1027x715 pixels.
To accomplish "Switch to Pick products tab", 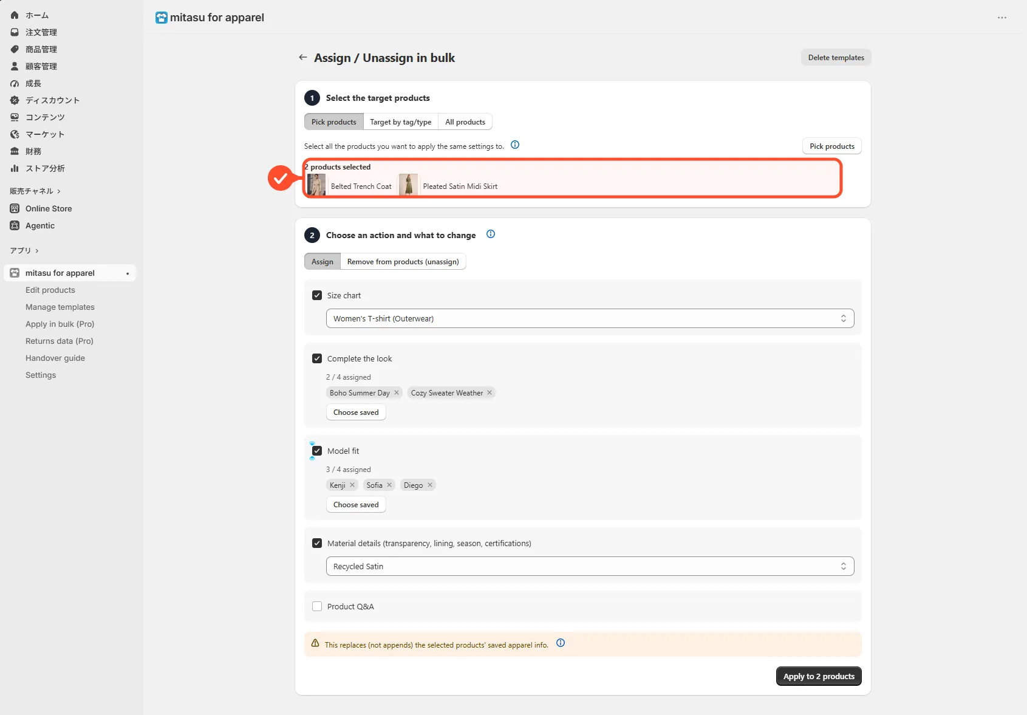I will [334, 122].
